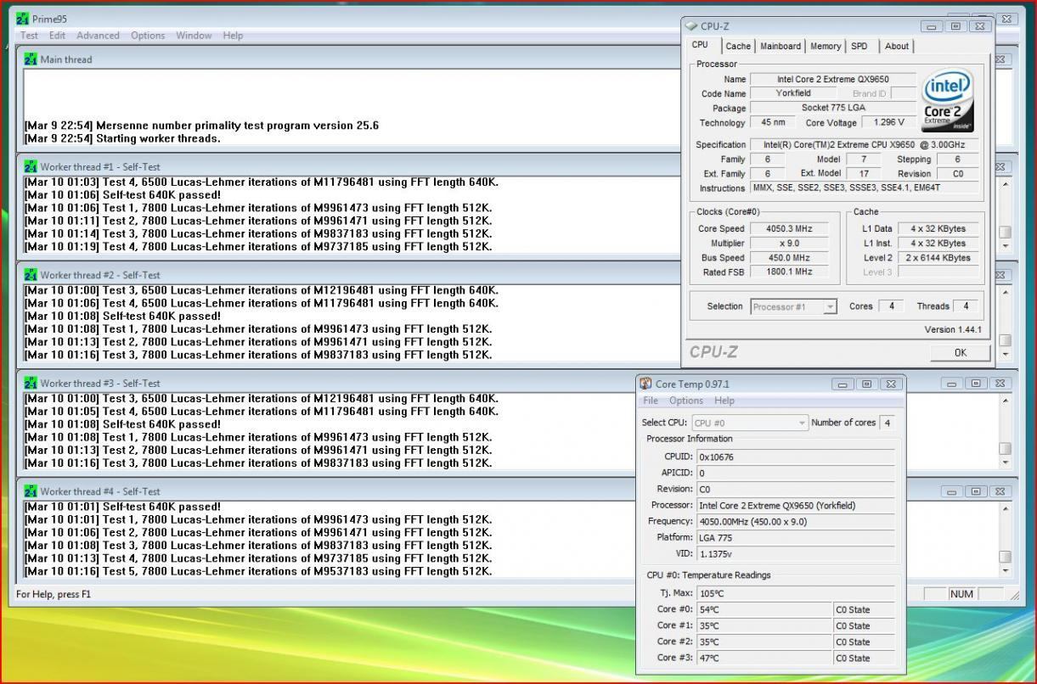Viewport: 1037px width, 684px height.
Task: Click scroll up arrow in Worker thread #1
Action: 1006,184
